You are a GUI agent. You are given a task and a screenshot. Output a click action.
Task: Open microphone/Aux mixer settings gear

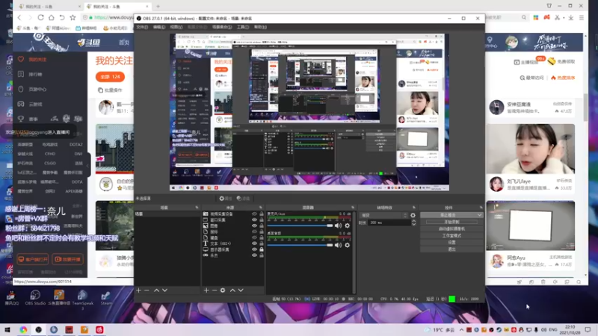(347, 225)
